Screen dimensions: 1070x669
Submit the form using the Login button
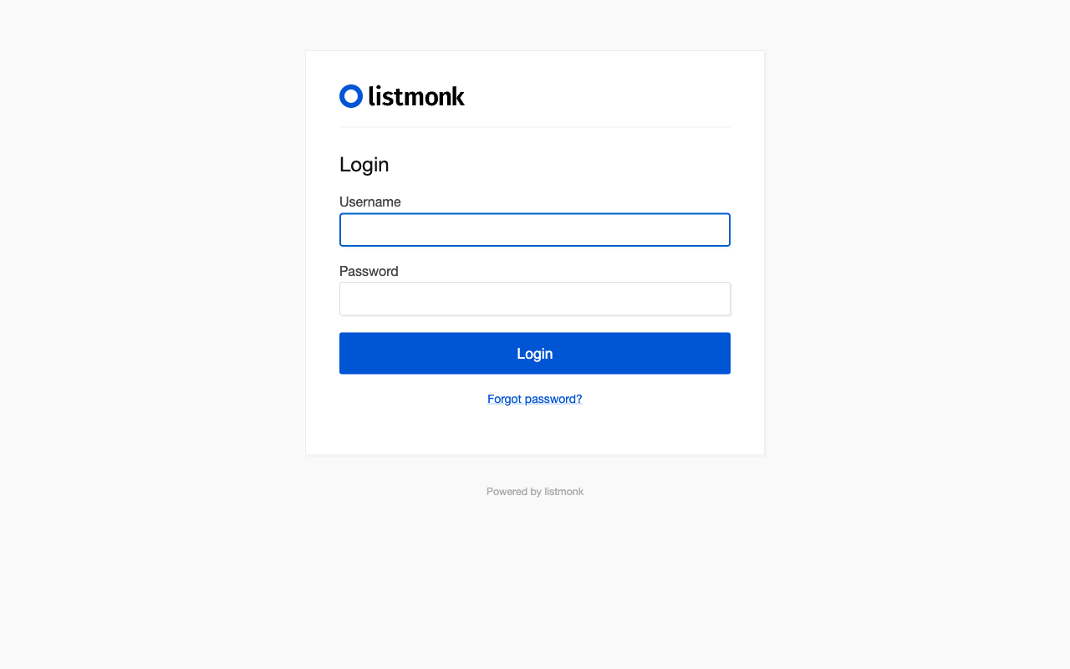(535, 353)
